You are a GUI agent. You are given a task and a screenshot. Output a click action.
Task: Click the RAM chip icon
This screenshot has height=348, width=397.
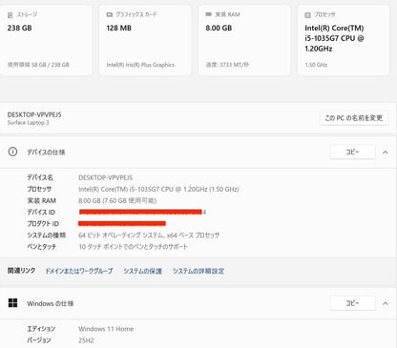point(209,14)
